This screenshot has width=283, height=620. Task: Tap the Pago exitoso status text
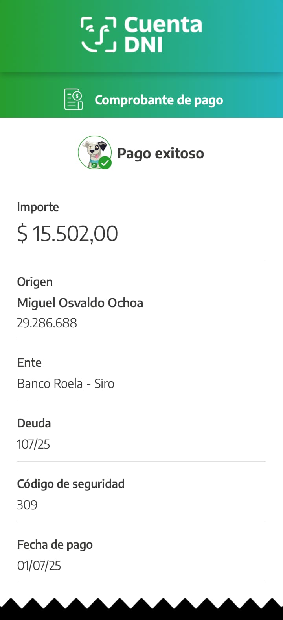[160, 153]
